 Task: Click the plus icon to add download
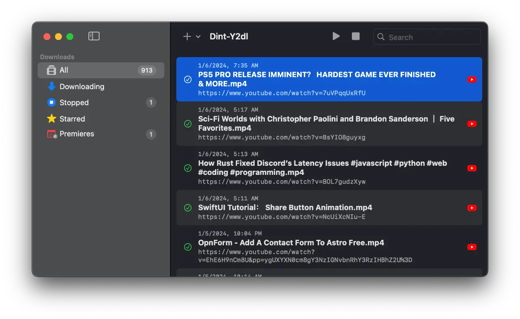tap(187, 37)
